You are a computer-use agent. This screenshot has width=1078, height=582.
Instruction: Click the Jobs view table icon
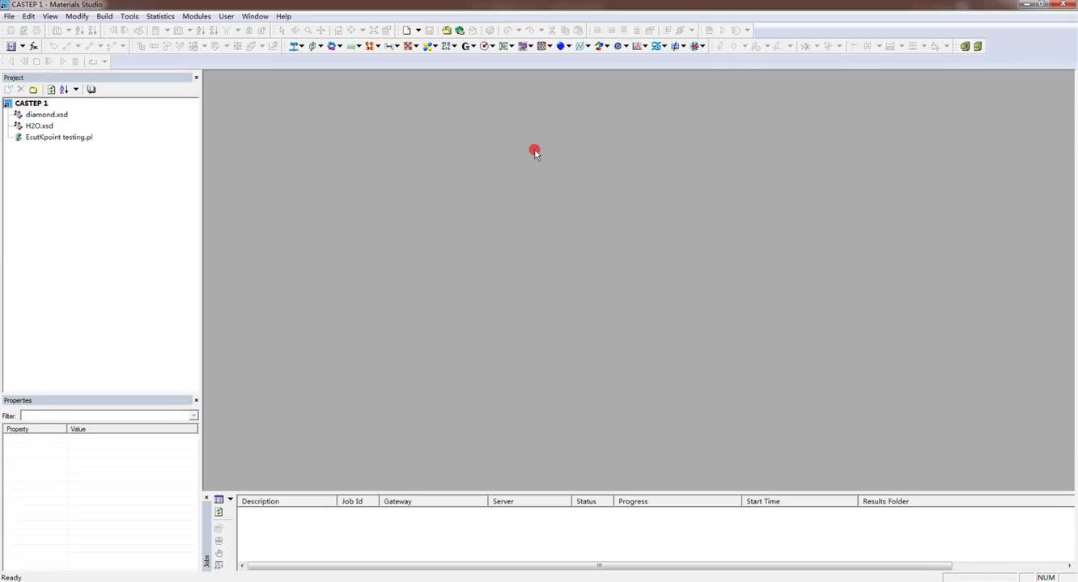point(219,500)
